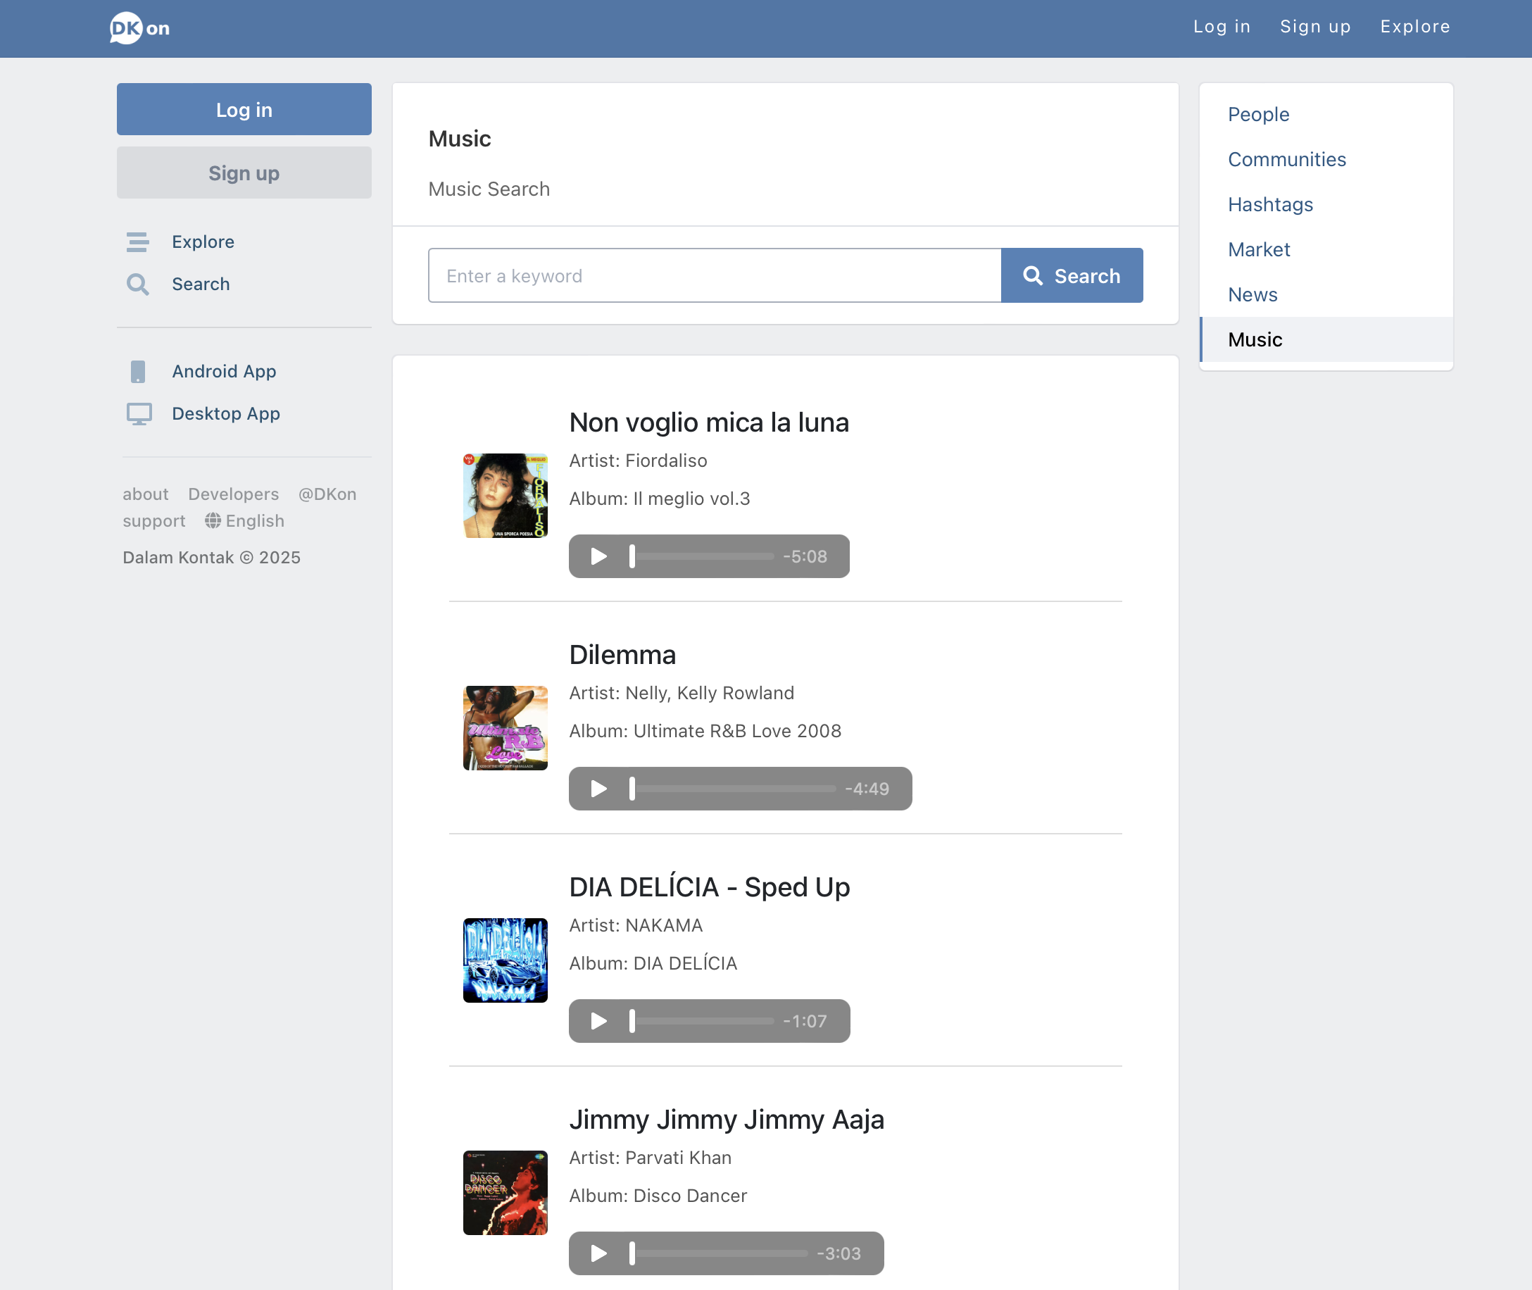Viewport: 1532px width, 1290px height.
Task: Click the gray Sign up button
Action: point(244,173)
